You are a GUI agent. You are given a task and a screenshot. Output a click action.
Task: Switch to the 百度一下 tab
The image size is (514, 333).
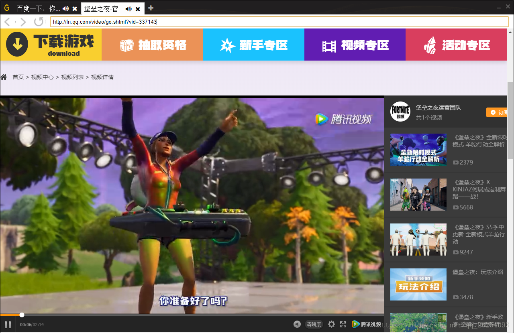(39, 8)
